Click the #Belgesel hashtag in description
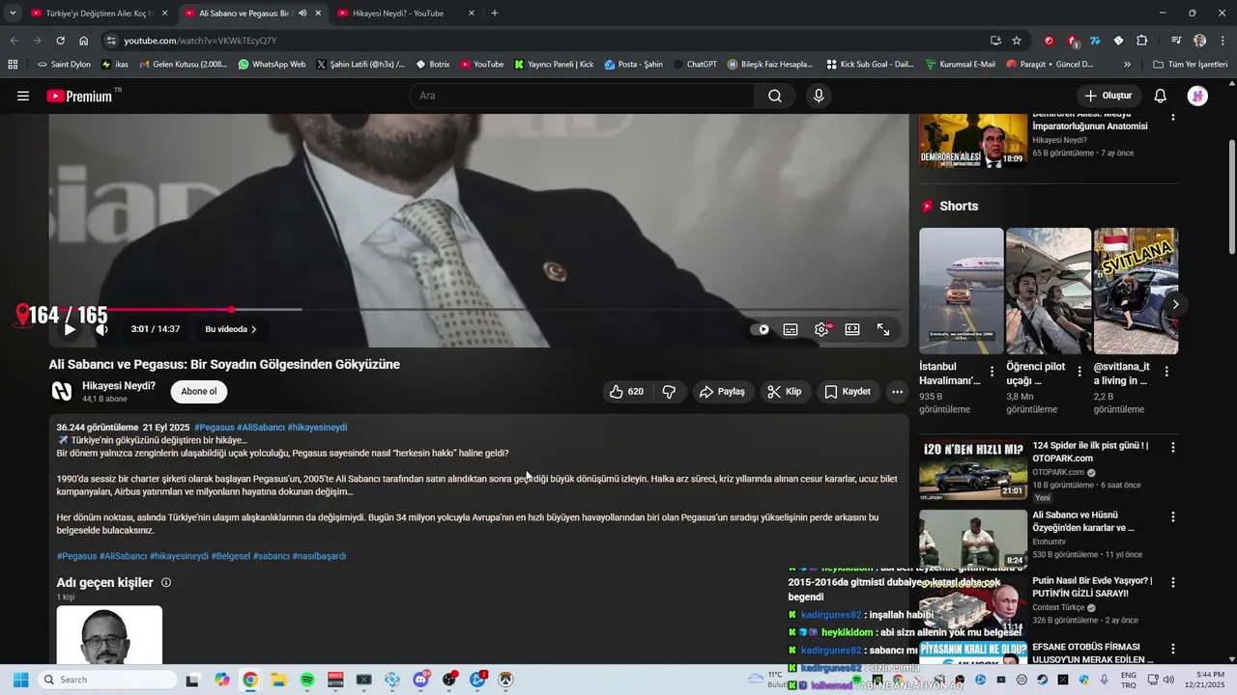The height and width of the screenshot is (695, 1237). tap(230, 556)
